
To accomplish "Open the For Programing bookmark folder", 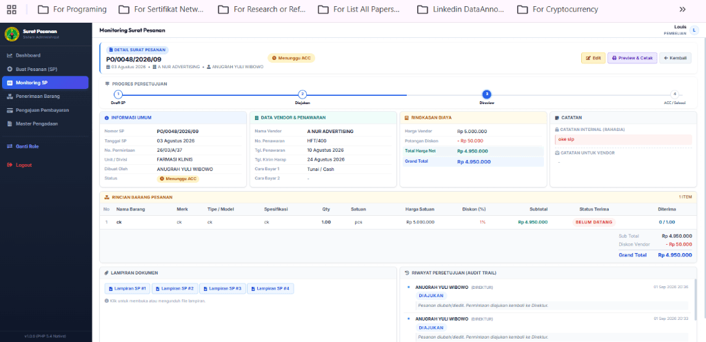I will pyautogui.click(x=72, y=10).
